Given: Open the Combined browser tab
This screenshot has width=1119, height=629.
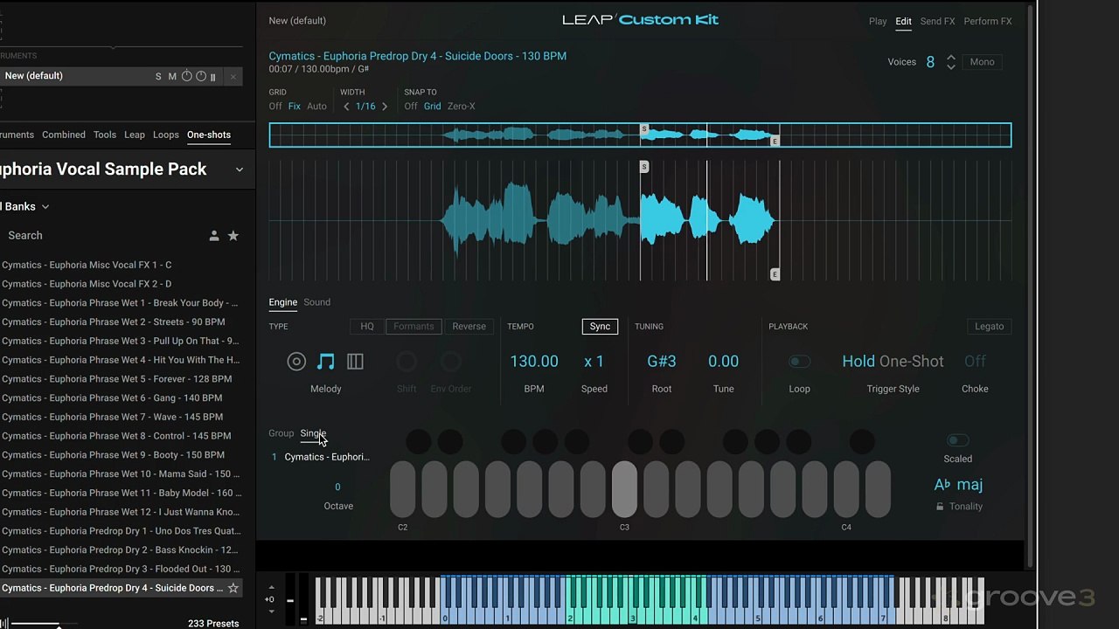Looking at the screenshot, I should [64, 135].
